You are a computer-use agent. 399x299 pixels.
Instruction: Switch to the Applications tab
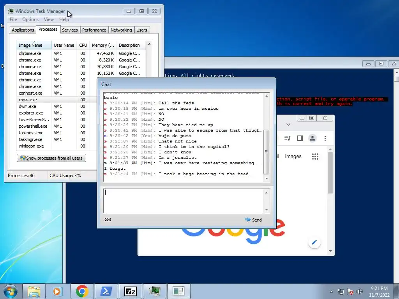click(23, 30)
